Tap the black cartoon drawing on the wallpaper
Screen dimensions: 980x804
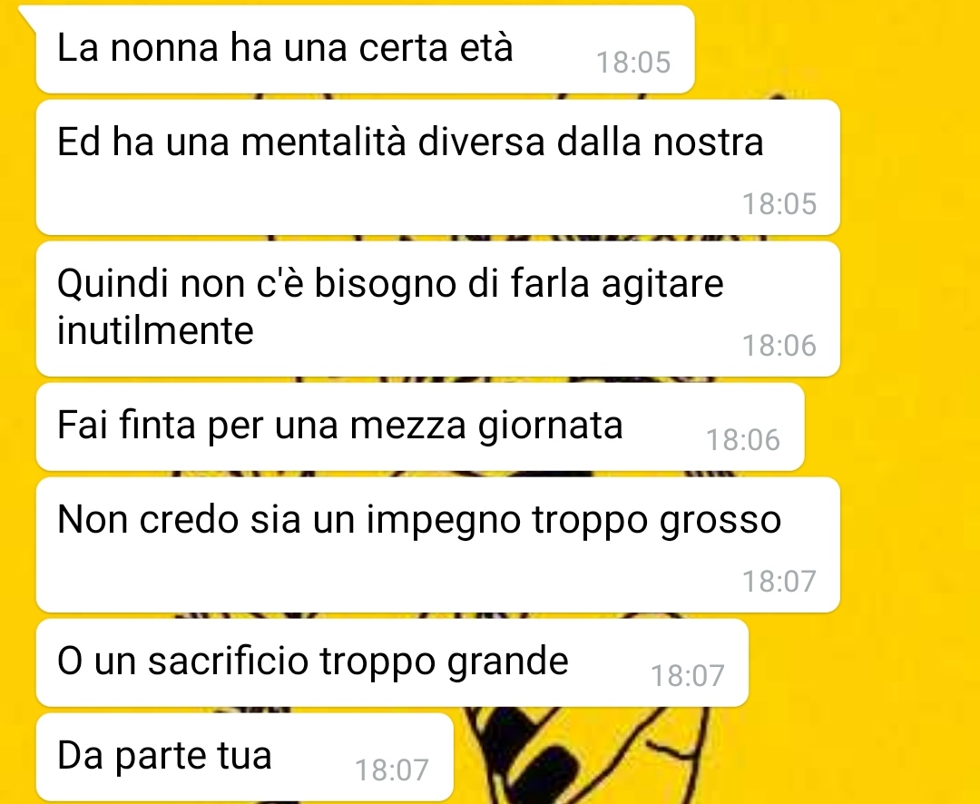(587, 755)
